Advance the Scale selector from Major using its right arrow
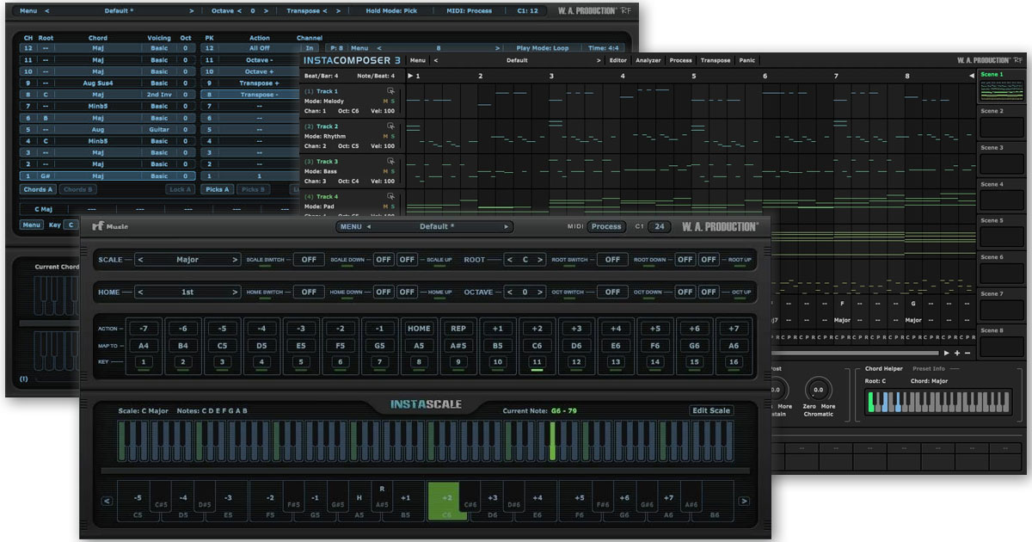This screenshot has height=542, width=1032. 235,259
